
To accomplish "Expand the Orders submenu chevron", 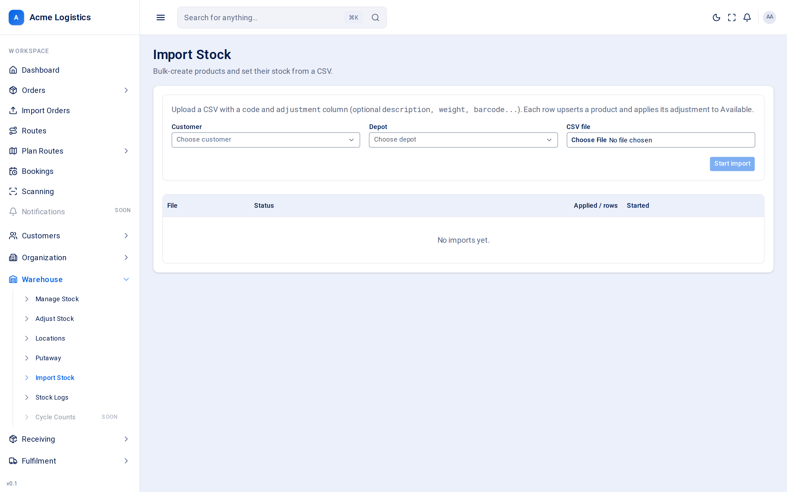I will click(x=126, y=90).
